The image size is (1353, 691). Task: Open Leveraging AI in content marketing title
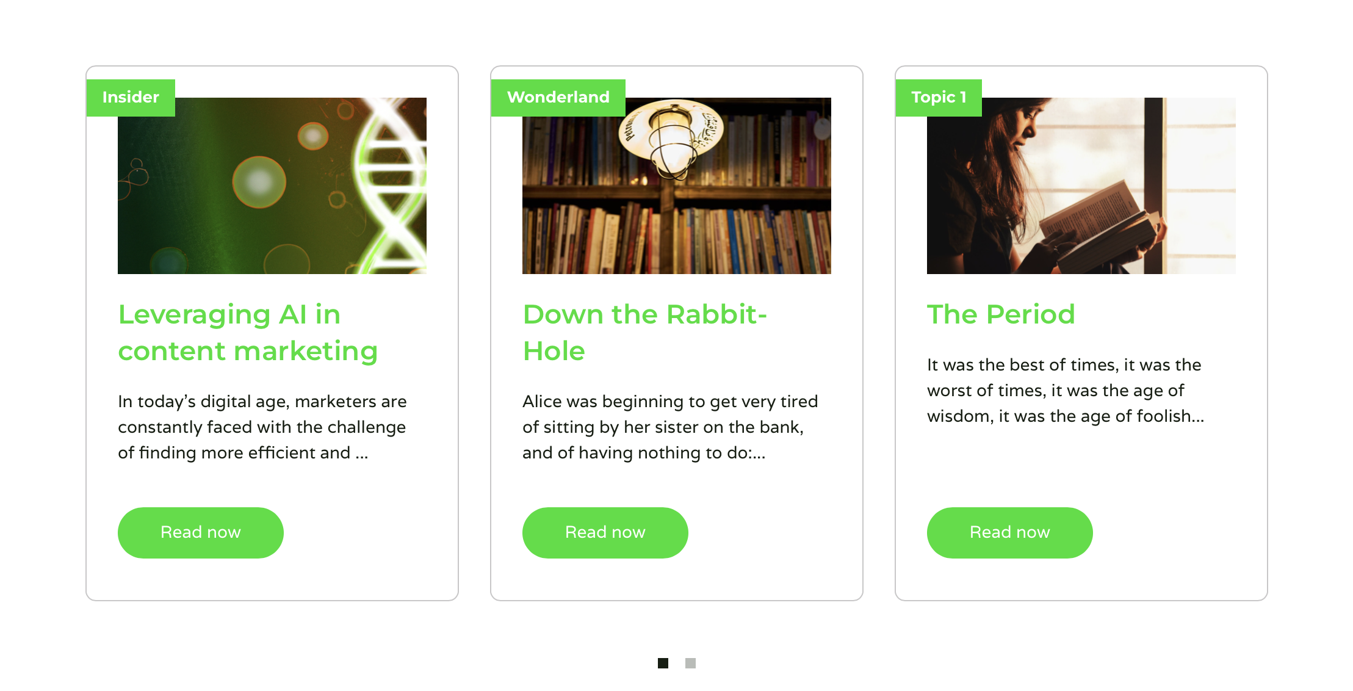(x=248, y=333)
